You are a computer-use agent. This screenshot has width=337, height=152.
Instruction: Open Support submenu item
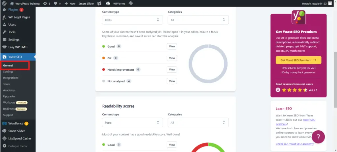click(x=8, y=115)
